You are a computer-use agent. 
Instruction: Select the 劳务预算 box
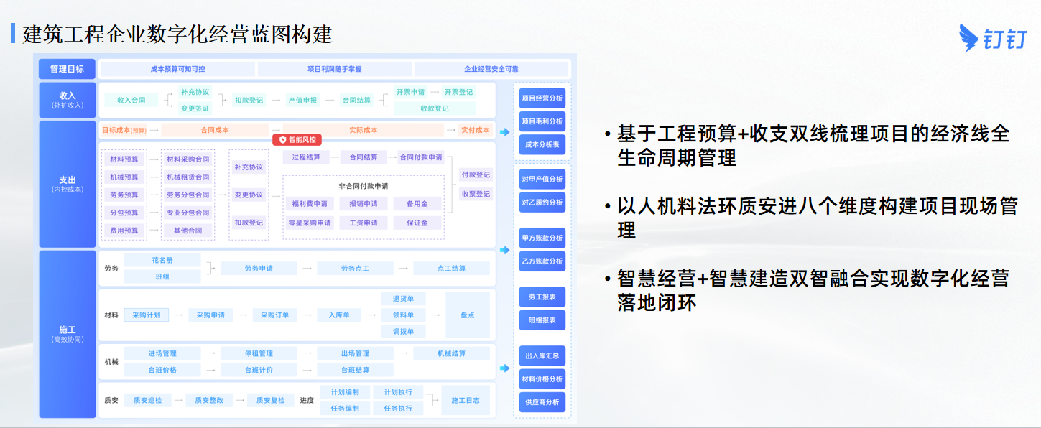point(124,195)
